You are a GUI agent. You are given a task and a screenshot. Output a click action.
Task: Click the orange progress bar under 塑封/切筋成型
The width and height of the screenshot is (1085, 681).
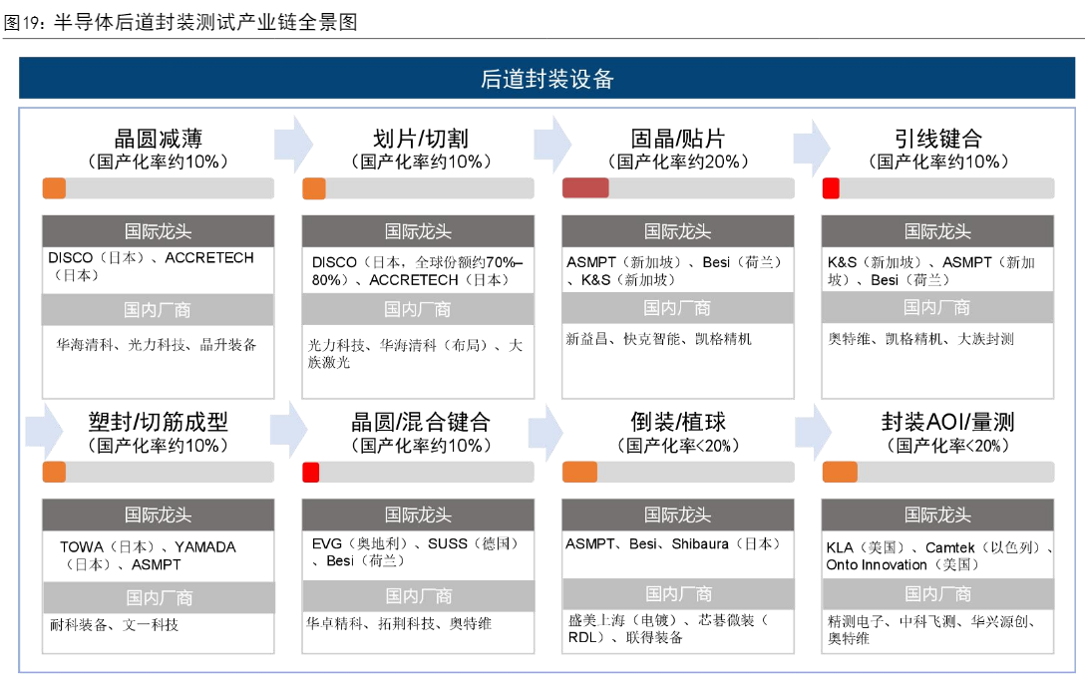[54, 472]
